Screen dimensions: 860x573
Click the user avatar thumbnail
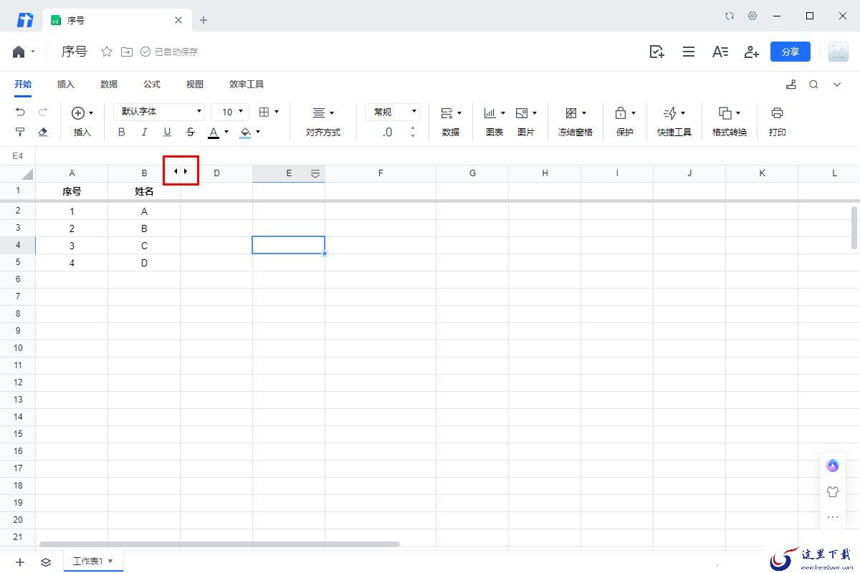(x=838, y=52)
